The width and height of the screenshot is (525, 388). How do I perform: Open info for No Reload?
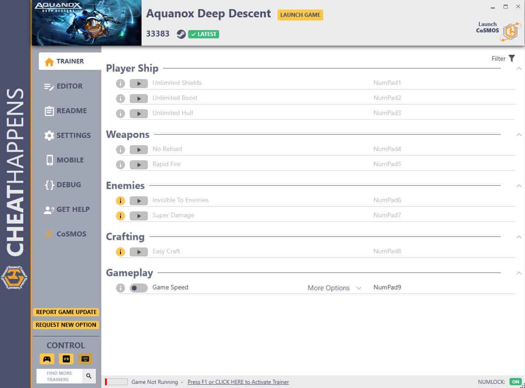pyautogui.click(x=121, y=150)
